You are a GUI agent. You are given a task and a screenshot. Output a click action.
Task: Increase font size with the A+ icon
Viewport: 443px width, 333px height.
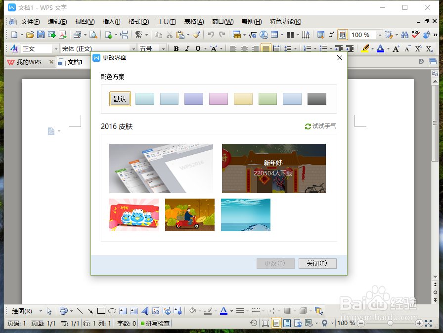[396, 49]
